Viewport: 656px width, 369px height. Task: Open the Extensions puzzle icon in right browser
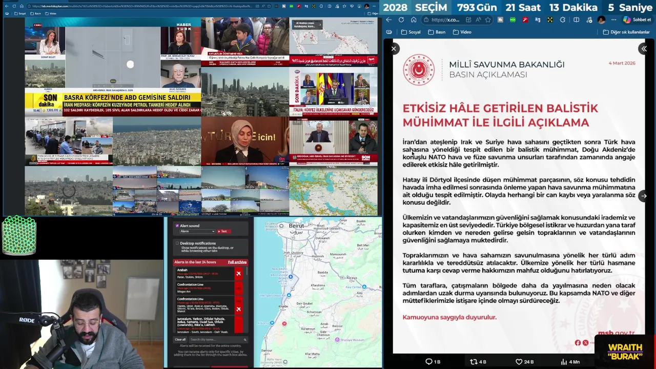tap(563, 20)
